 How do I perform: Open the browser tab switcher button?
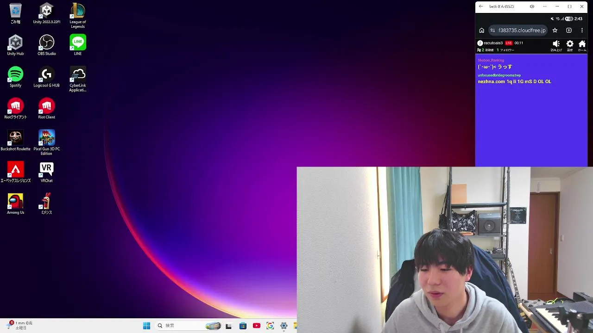tap(569, 31)
